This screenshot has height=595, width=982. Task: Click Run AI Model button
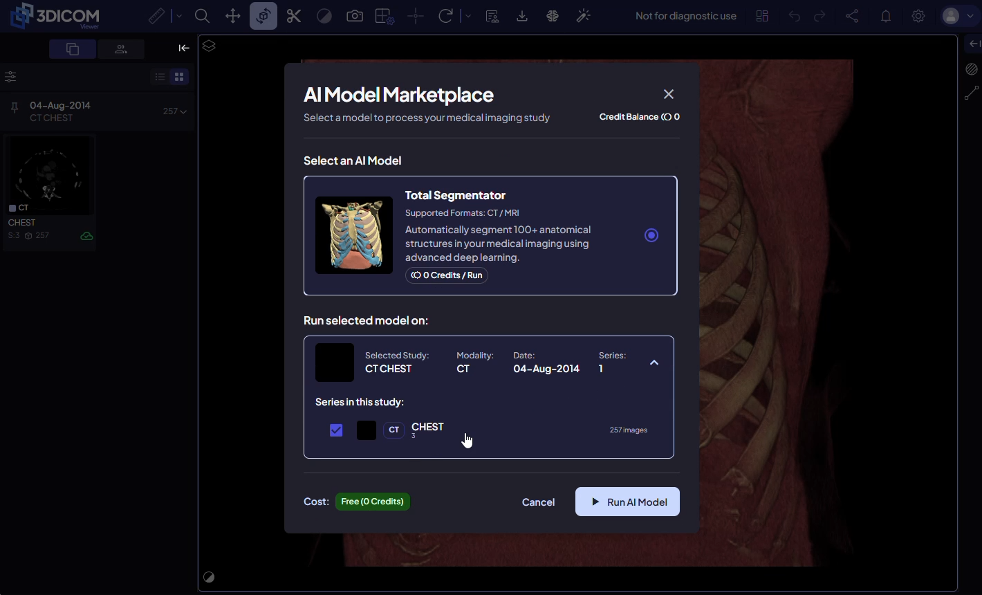(627, 502)
